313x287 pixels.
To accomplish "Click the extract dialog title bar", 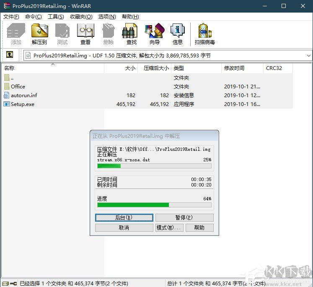I will [154, 136].
